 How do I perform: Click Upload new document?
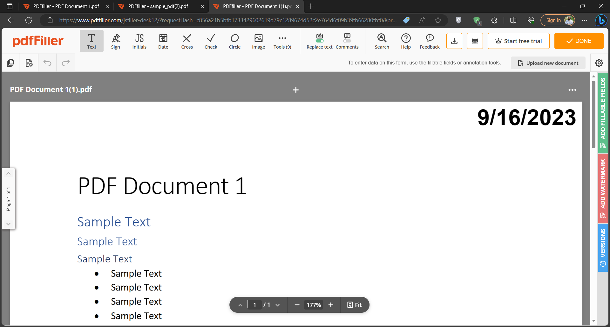point(548,63)
